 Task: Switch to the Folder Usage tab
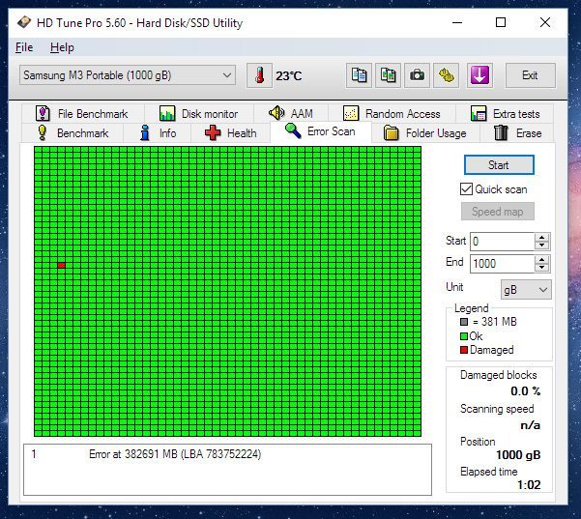pos(425,133)
